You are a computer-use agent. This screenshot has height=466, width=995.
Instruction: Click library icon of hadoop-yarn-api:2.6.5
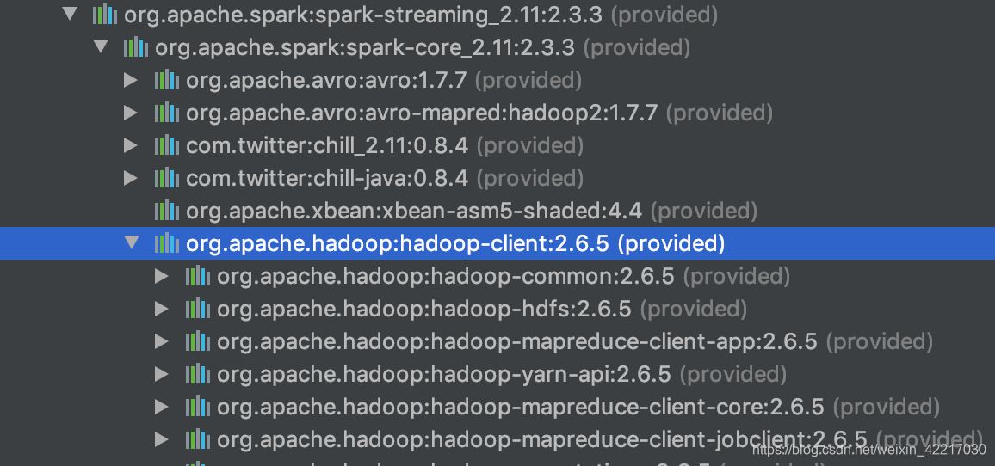click(x=197, y=374)
